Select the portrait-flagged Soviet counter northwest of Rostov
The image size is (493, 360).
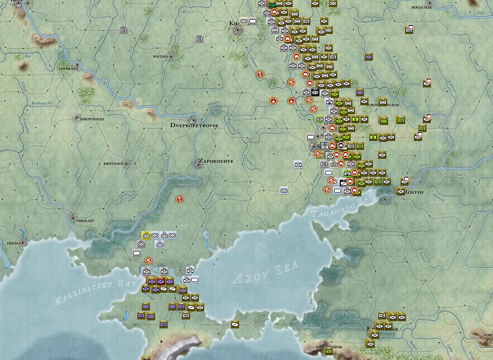[x=405, y=181]
